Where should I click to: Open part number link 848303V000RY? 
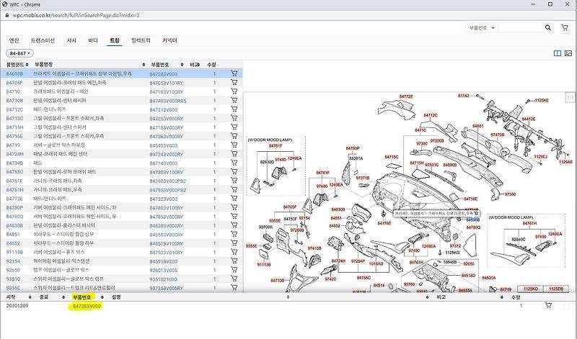pyautogui.click(x=167, y=225)
